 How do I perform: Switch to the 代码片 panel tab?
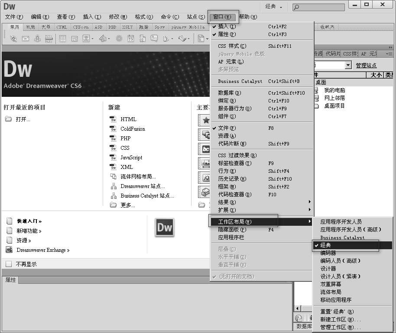point(333,54)
